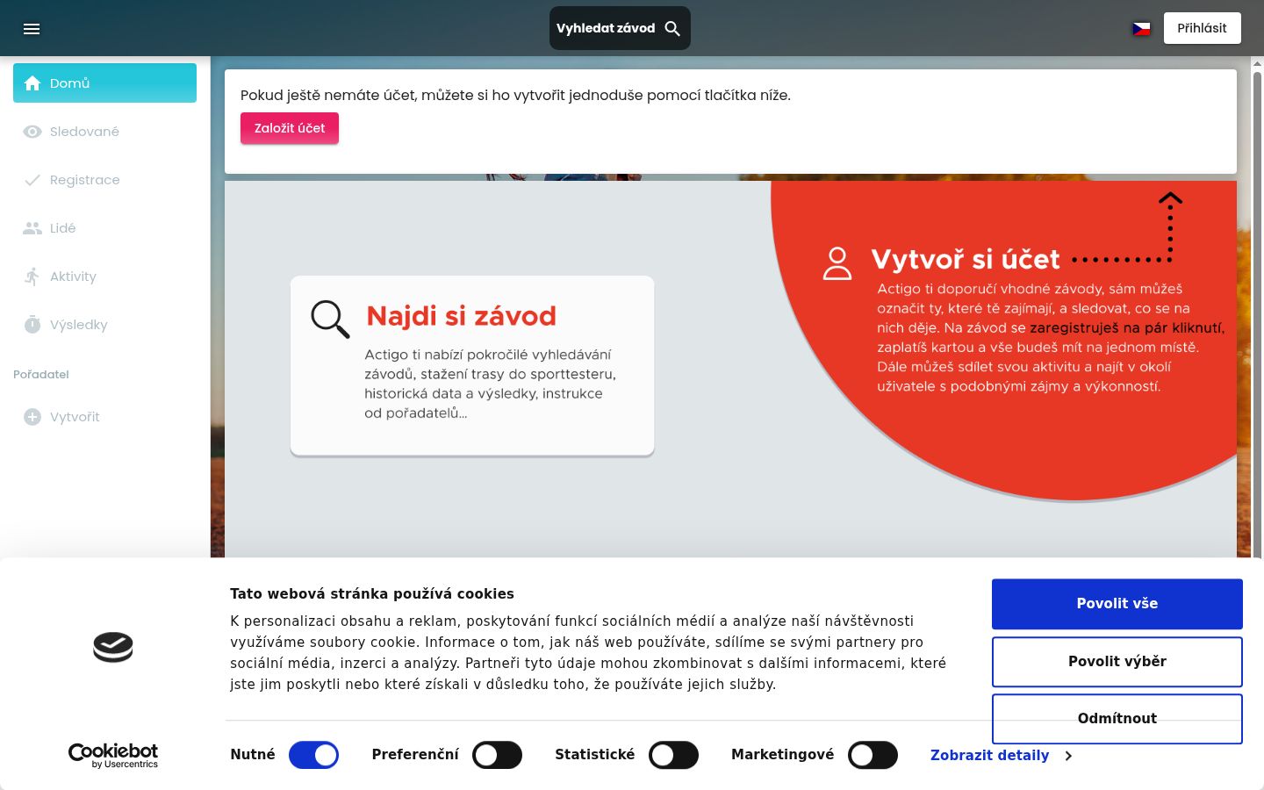The image size is (1264, 790).
Task: Click the stopwatch icon beside Výsledky
Action: click(32, 325)
